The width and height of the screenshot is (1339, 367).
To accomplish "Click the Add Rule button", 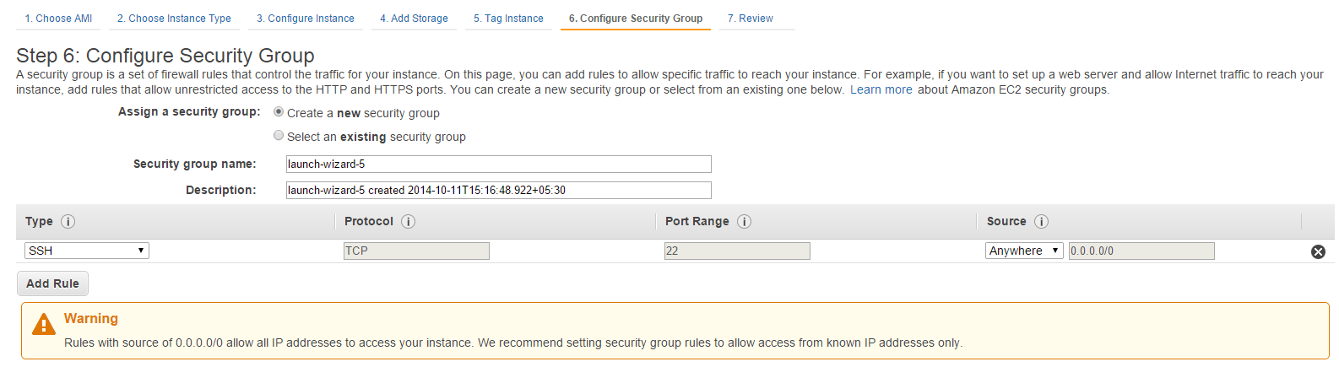I will pyautogui.click(x=52, y=283).
